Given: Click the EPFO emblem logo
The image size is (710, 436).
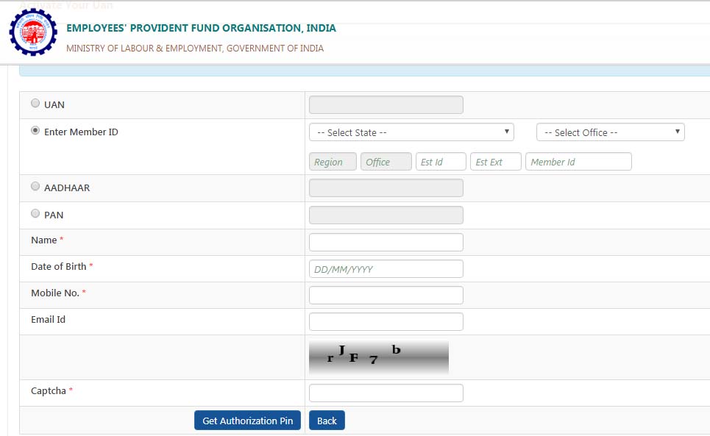Looking at the screenshot, I should (x=33, y=32).
